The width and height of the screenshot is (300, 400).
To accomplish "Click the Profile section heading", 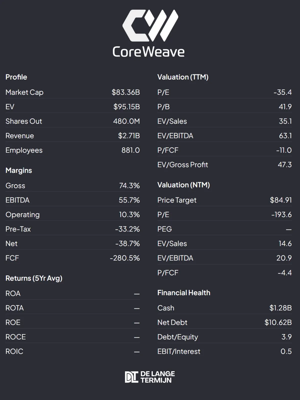I will [x=16, y=77].
